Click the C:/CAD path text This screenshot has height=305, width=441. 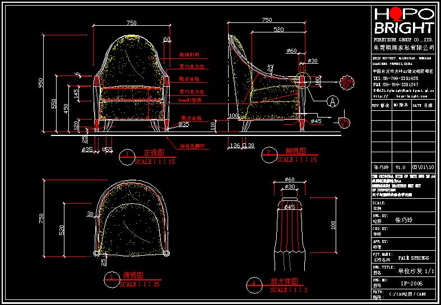point(408,294)
